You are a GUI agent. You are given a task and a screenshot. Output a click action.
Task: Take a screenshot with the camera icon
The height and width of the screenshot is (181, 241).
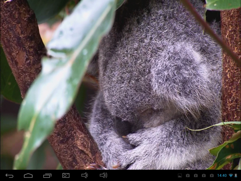coord(66,175)
